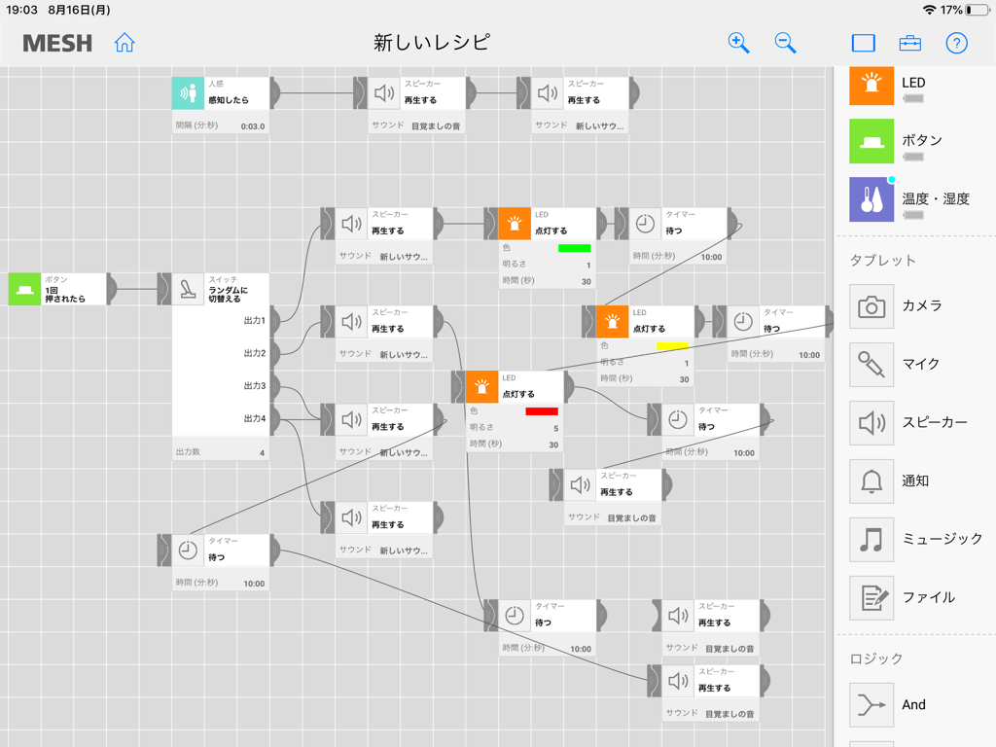Screen dimensions: 996x747
Task: Select the orange LED block in the sidebar
Action: click(x=871, y=86)
